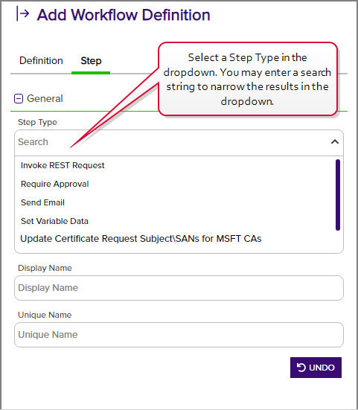
Task: Click the Add Workflow Definition title
Action: tap(124, 15)
